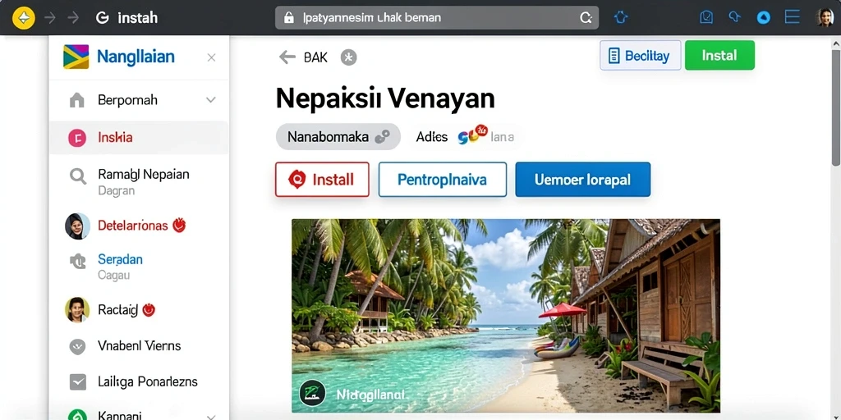Close the Nangllaian sidebar panel

(x=211, y=57)
